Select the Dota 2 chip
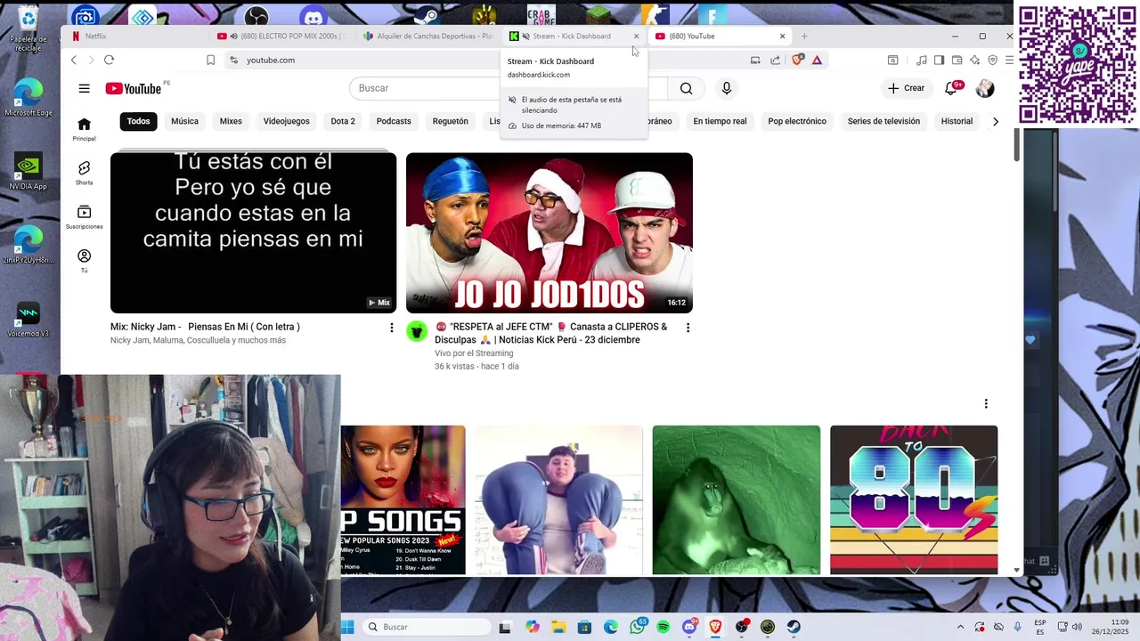This screenshot has height=641, width=1140. coord(343,121)
